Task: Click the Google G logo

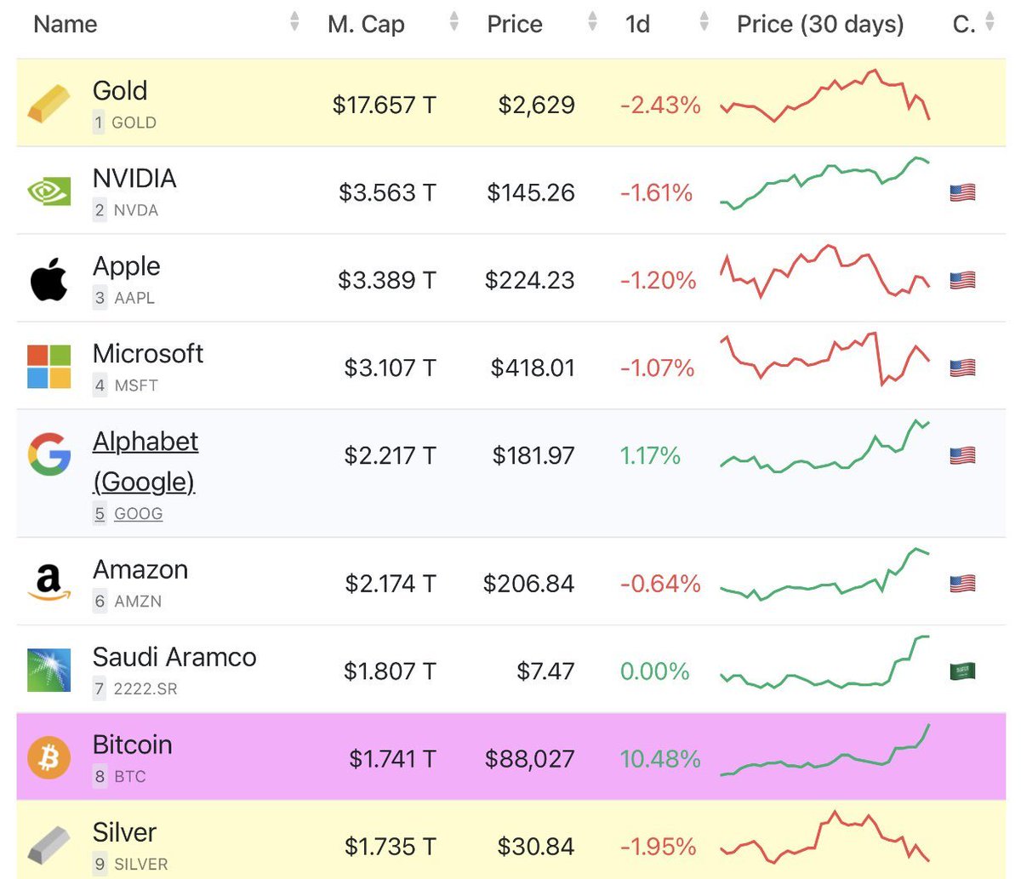Action: pos(49,454)
